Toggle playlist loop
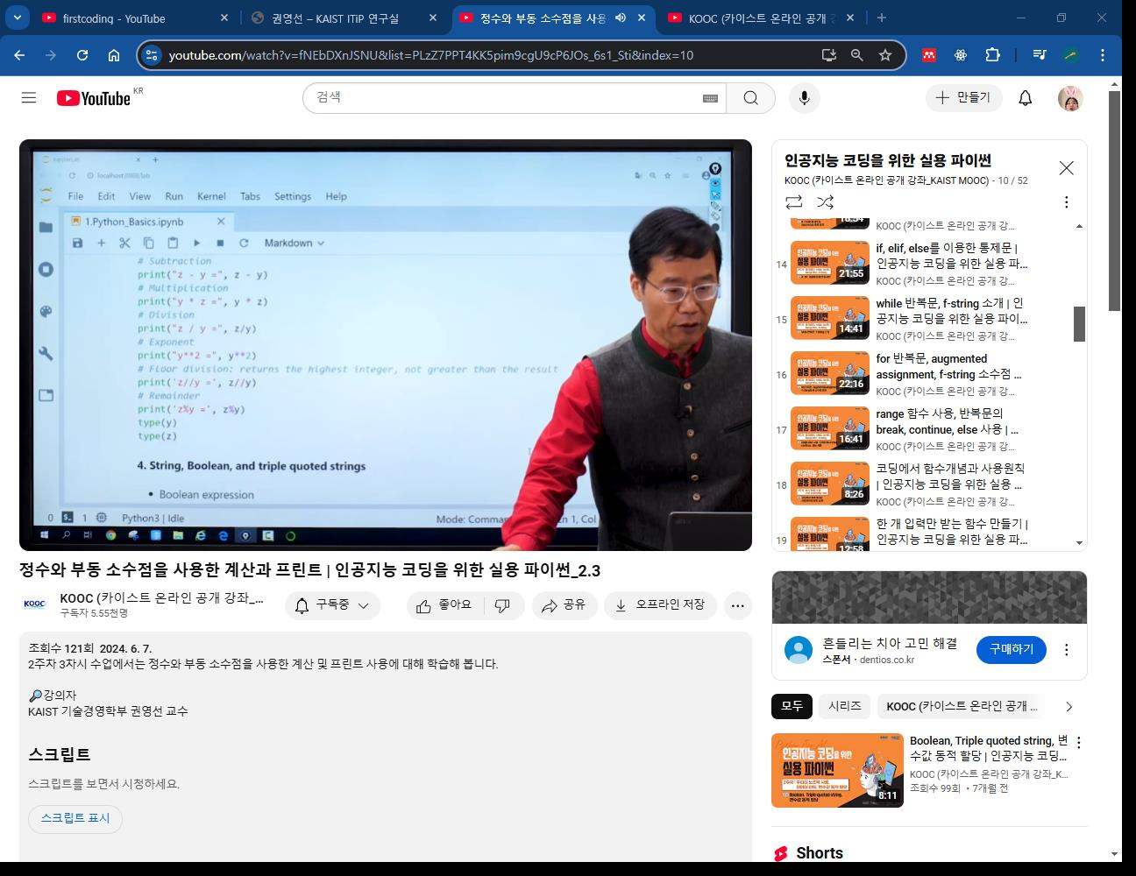The width and height of the screenshot is (1136, 876). coord(793,202)
